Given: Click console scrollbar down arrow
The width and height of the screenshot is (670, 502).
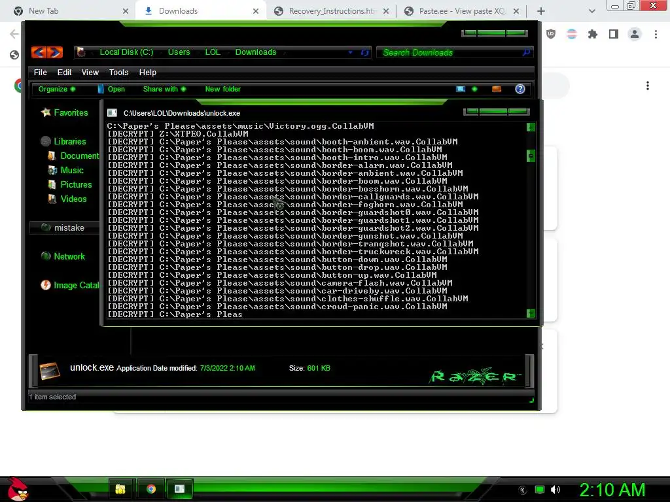Looking at the screenshot, I should pos(531,313).
